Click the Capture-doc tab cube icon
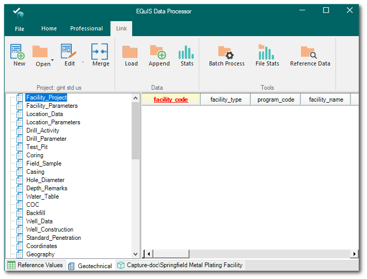The width and height of the screenshot is (367, 279). (121, 265)
